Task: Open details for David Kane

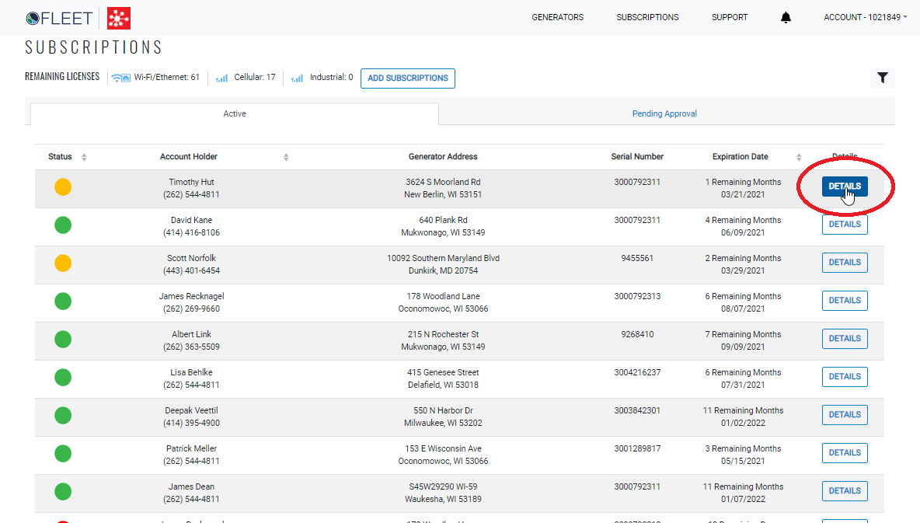Action: pyautogui.click(x=845, y=225)
